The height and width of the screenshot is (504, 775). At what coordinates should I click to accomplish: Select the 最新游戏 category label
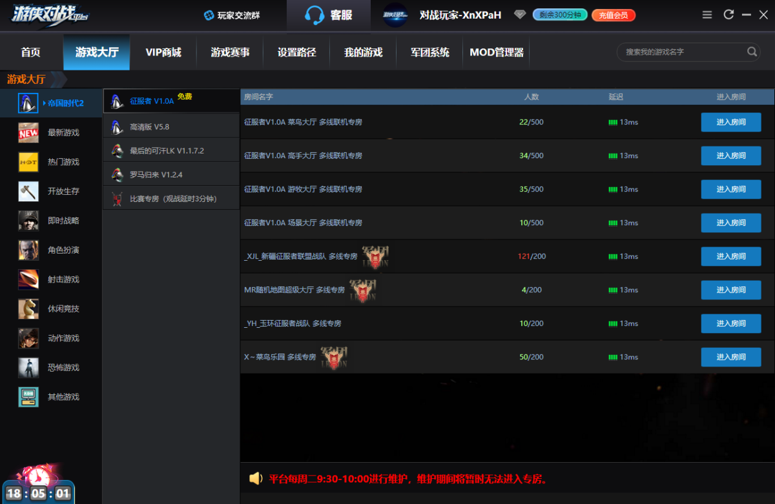pos(63,132)
